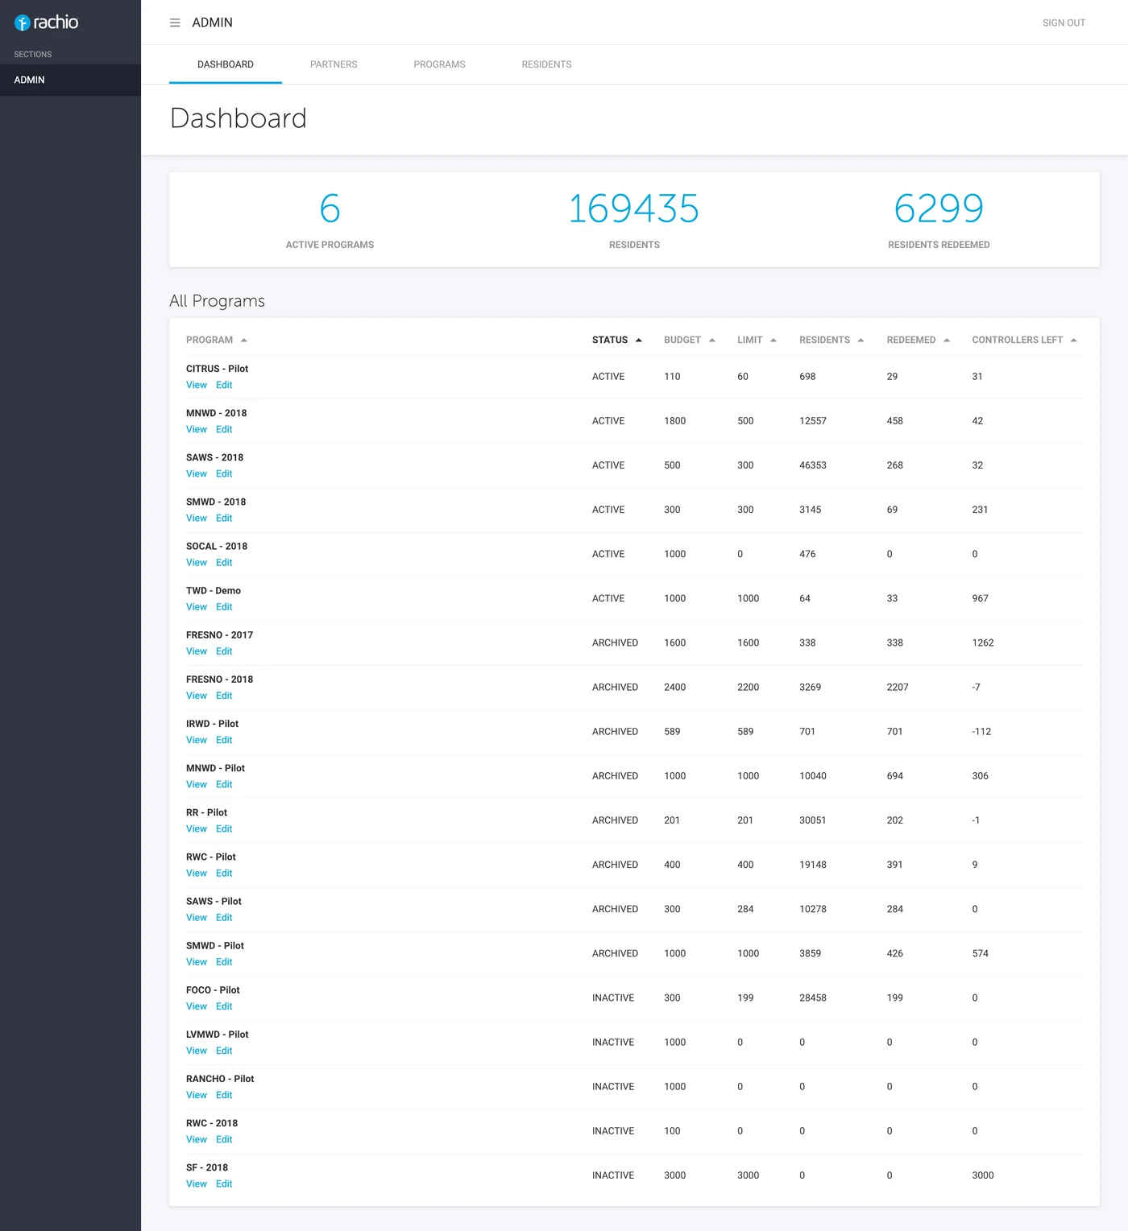The width and height of the screenshot is (1128, 1231).
Task: Sort by the LIMIT column arrow
Action: pyautogui.click(x=773, y=340)
